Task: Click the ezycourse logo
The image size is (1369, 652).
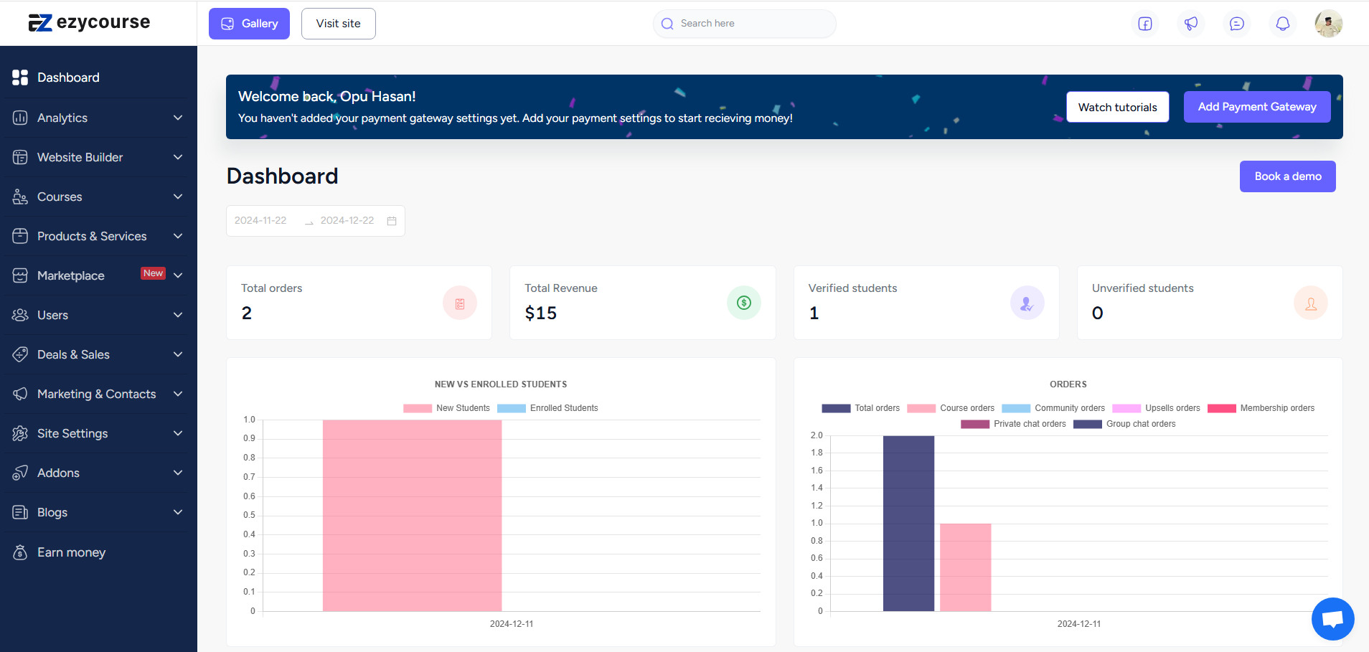Action: point(89,22)
